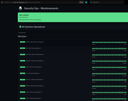Open the repo.securityops.co link in the announcement
The image size is (128, 101).
24,17
